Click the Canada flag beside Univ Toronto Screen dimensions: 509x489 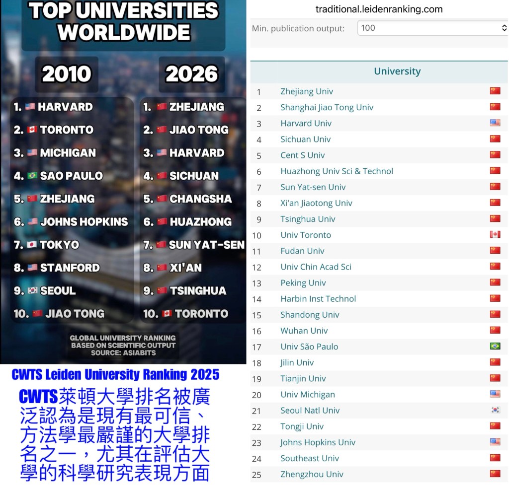pyautogui.click(x=495, y=235)
